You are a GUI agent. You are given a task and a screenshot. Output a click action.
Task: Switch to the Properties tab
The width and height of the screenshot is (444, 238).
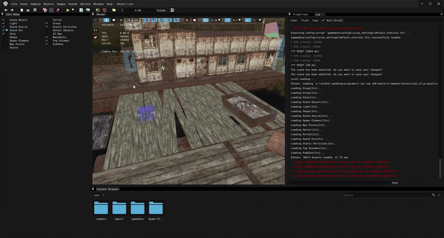[300, 14]
